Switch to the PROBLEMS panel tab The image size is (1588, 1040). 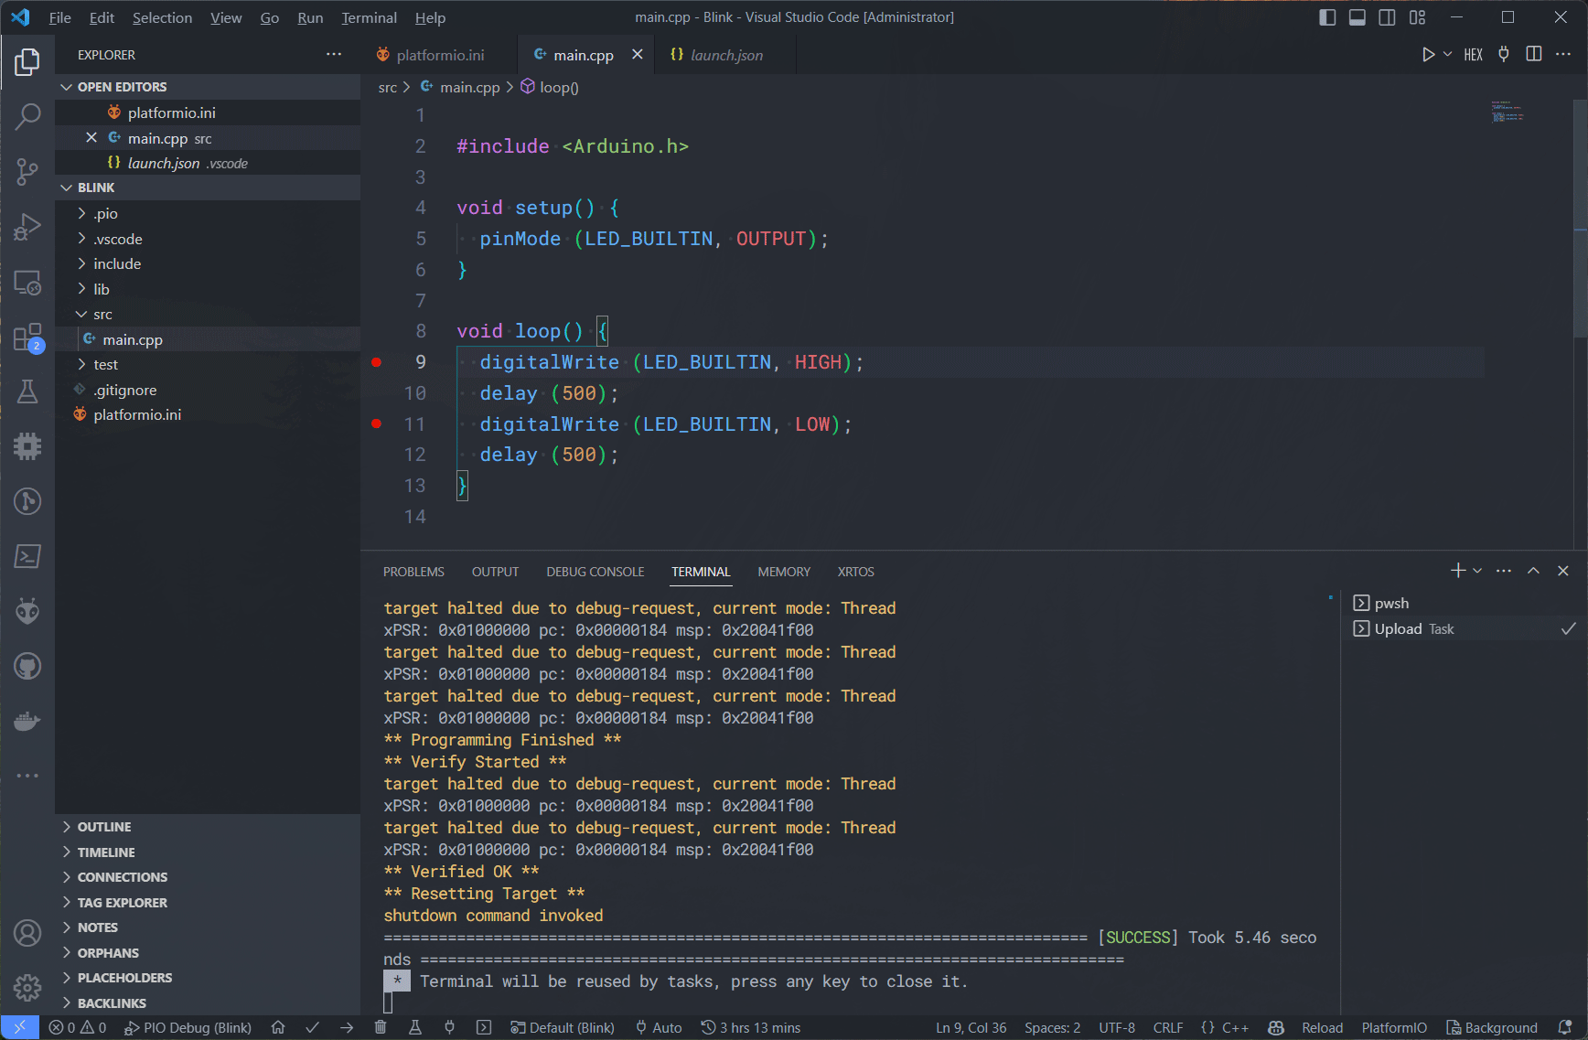413,572
